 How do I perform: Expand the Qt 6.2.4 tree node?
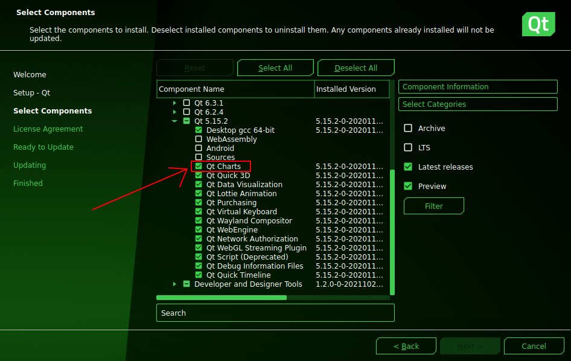click(x=174, y=112)
